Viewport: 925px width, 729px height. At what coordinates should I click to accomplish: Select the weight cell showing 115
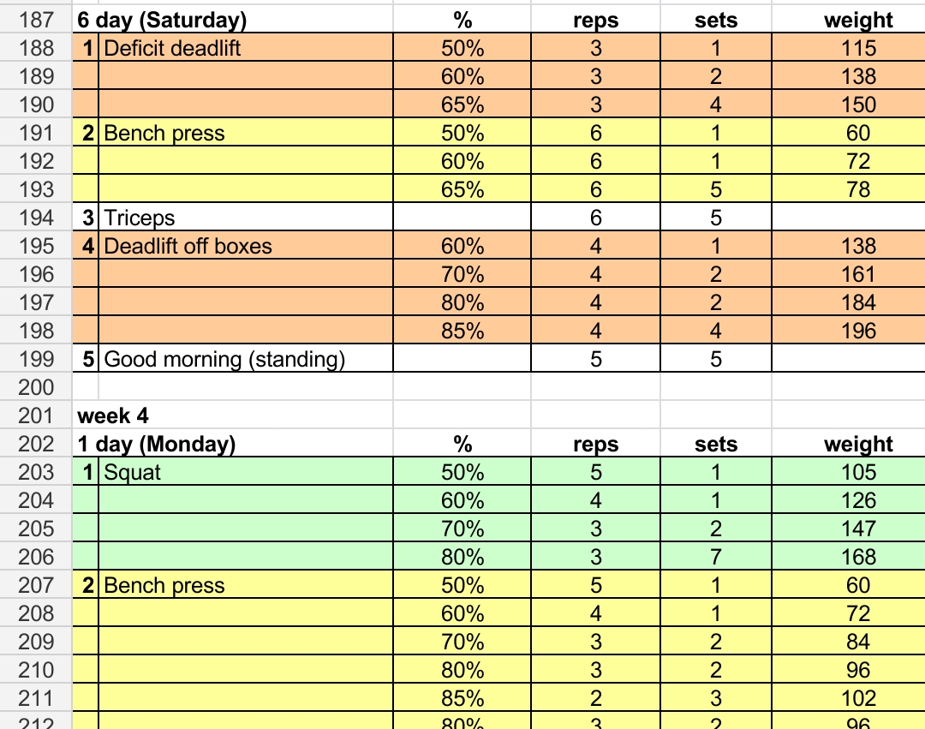tap(857, 48)
